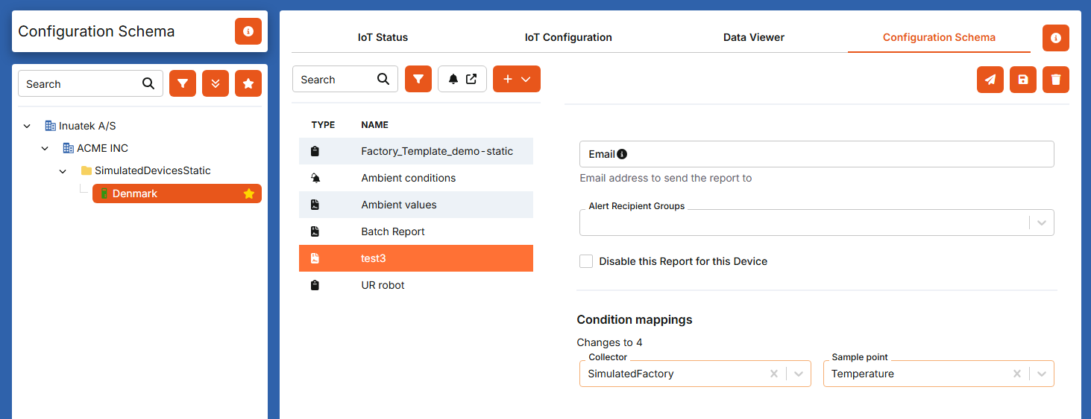Click the info button next to tabs
This screenshot has width=1091, height=419.
pyautogui.click(x=1056, y=38)
